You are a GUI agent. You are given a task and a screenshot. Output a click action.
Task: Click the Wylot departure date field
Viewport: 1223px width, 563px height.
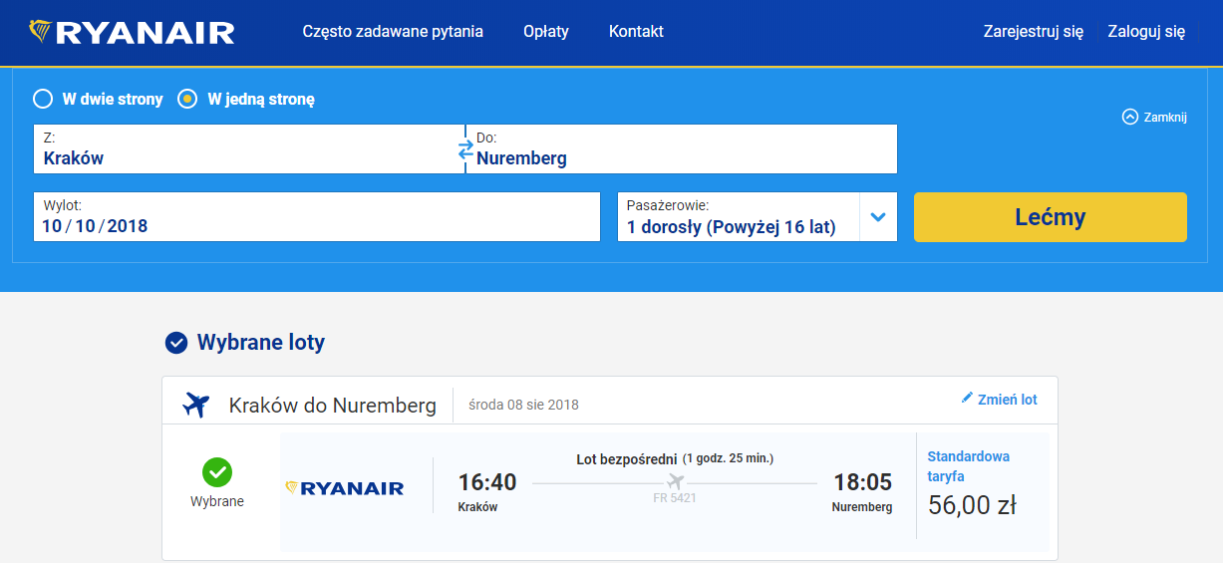(316, 217)
